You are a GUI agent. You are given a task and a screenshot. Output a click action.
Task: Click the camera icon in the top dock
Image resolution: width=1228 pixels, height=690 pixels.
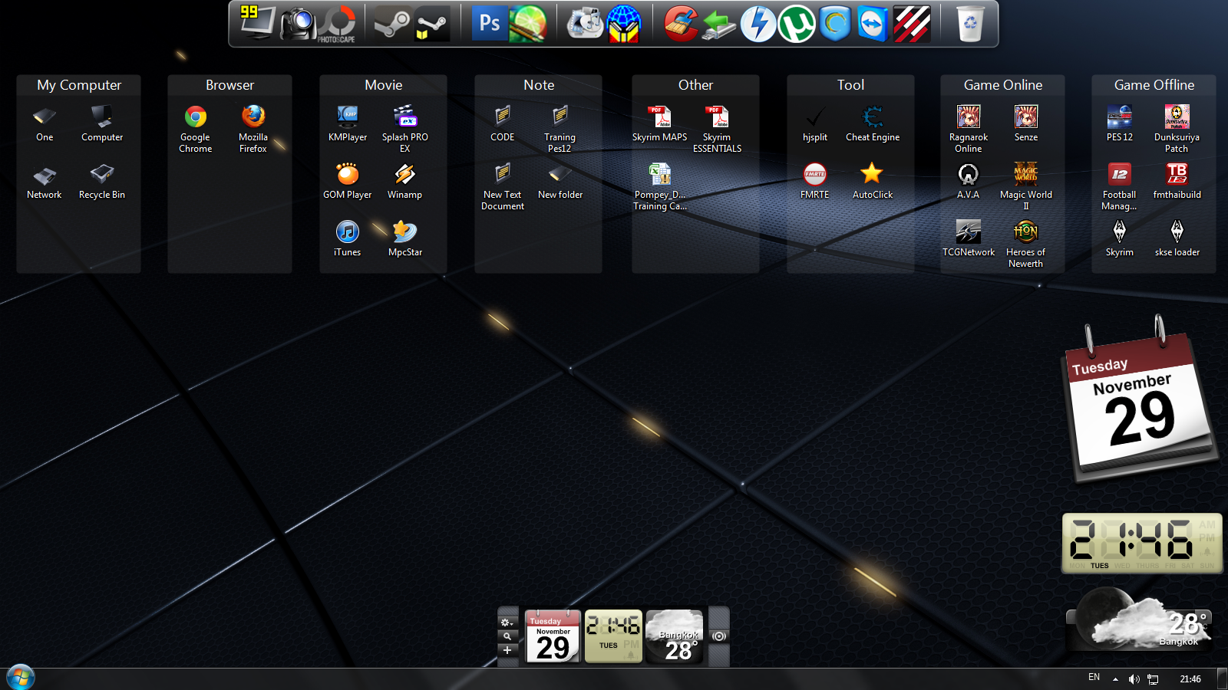pyautogui.click(x=298, y=24)
